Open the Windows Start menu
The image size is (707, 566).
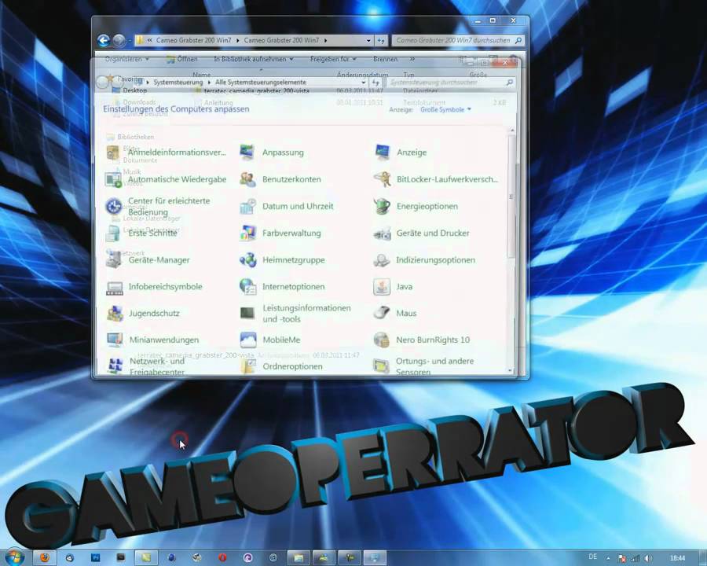coord(14,557)
